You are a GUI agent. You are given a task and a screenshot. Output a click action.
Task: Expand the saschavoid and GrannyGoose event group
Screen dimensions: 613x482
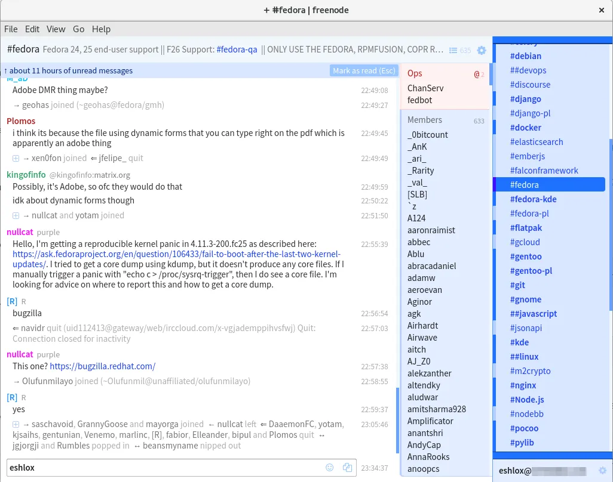coord(15,424)
